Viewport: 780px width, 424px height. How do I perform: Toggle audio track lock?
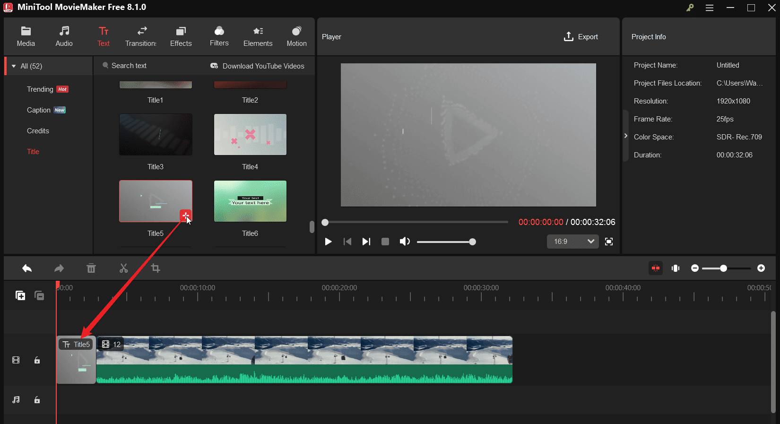point(37,400)
